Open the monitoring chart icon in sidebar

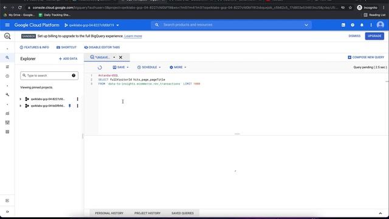coord(7,113)
